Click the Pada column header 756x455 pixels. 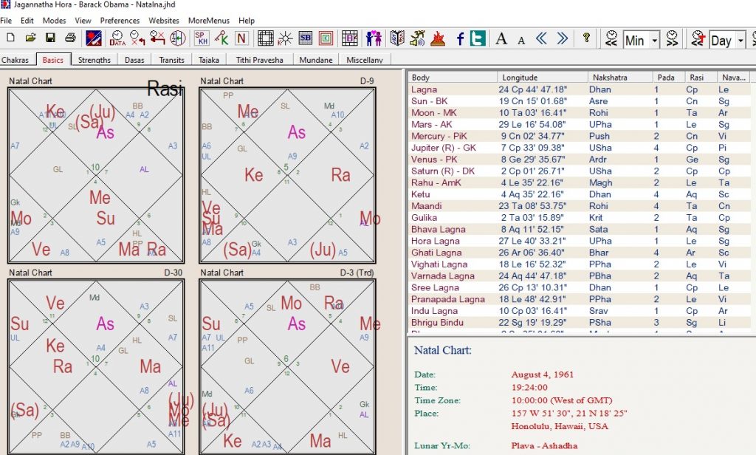(x=668, y=78)
